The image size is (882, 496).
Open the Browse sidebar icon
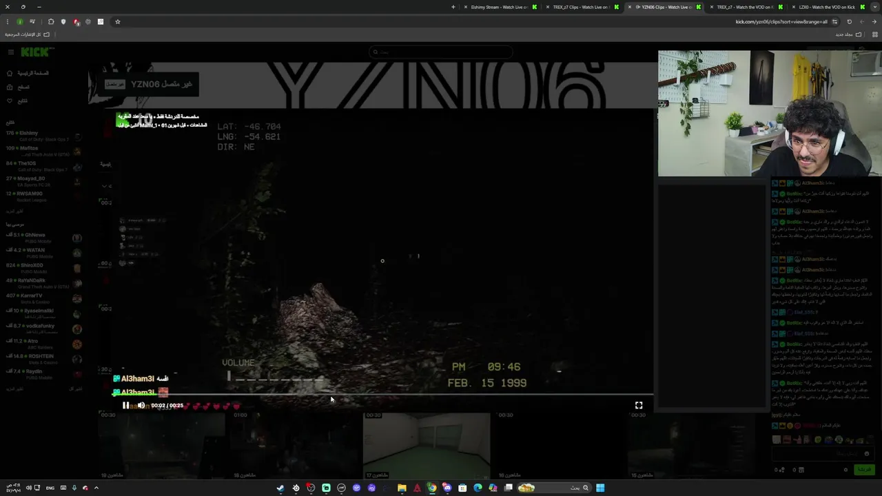10,87
